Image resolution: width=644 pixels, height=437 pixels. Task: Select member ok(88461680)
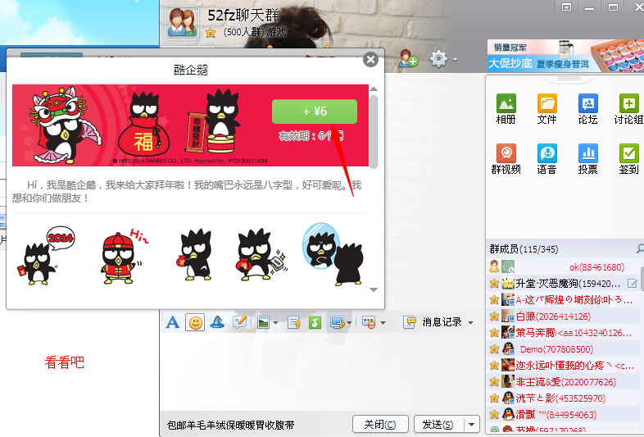click(563, 266)
